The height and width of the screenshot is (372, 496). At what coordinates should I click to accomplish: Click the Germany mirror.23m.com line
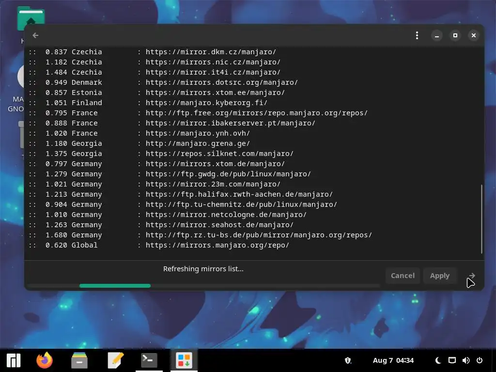click(x=155, y=184)
